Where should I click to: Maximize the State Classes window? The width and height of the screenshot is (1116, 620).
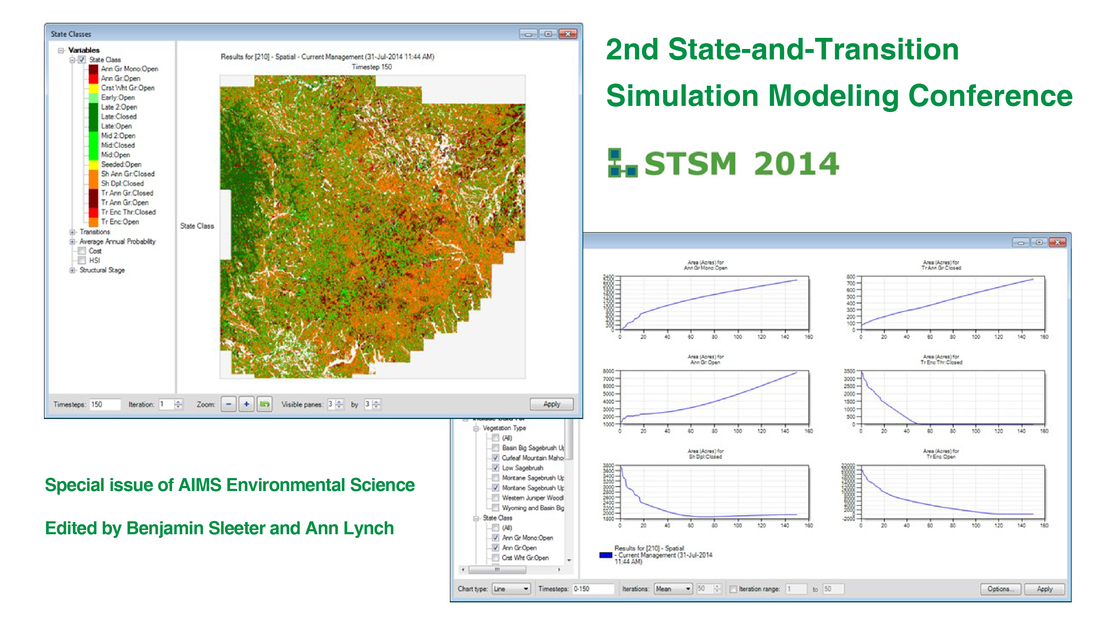pos(548,34)
